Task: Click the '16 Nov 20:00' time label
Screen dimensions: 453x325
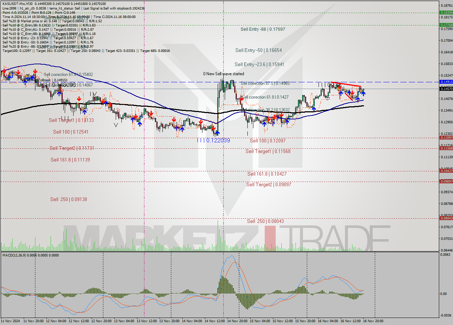Action: pos(373,321)
